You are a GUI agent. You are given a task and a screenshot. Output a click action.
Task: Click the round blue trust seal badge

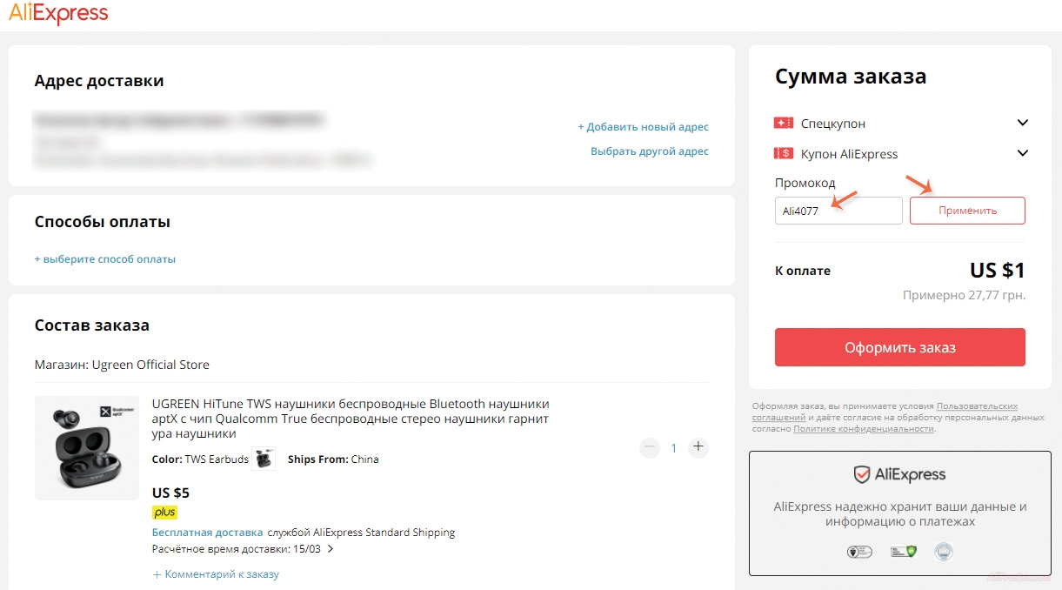943,552
